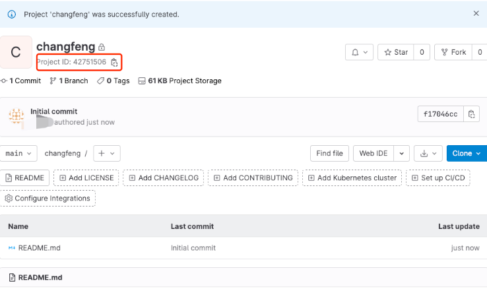This screenshot has width=487, height=289.
Task: Expand the Web IDE options arrow
Action: (x=401, y=153)
